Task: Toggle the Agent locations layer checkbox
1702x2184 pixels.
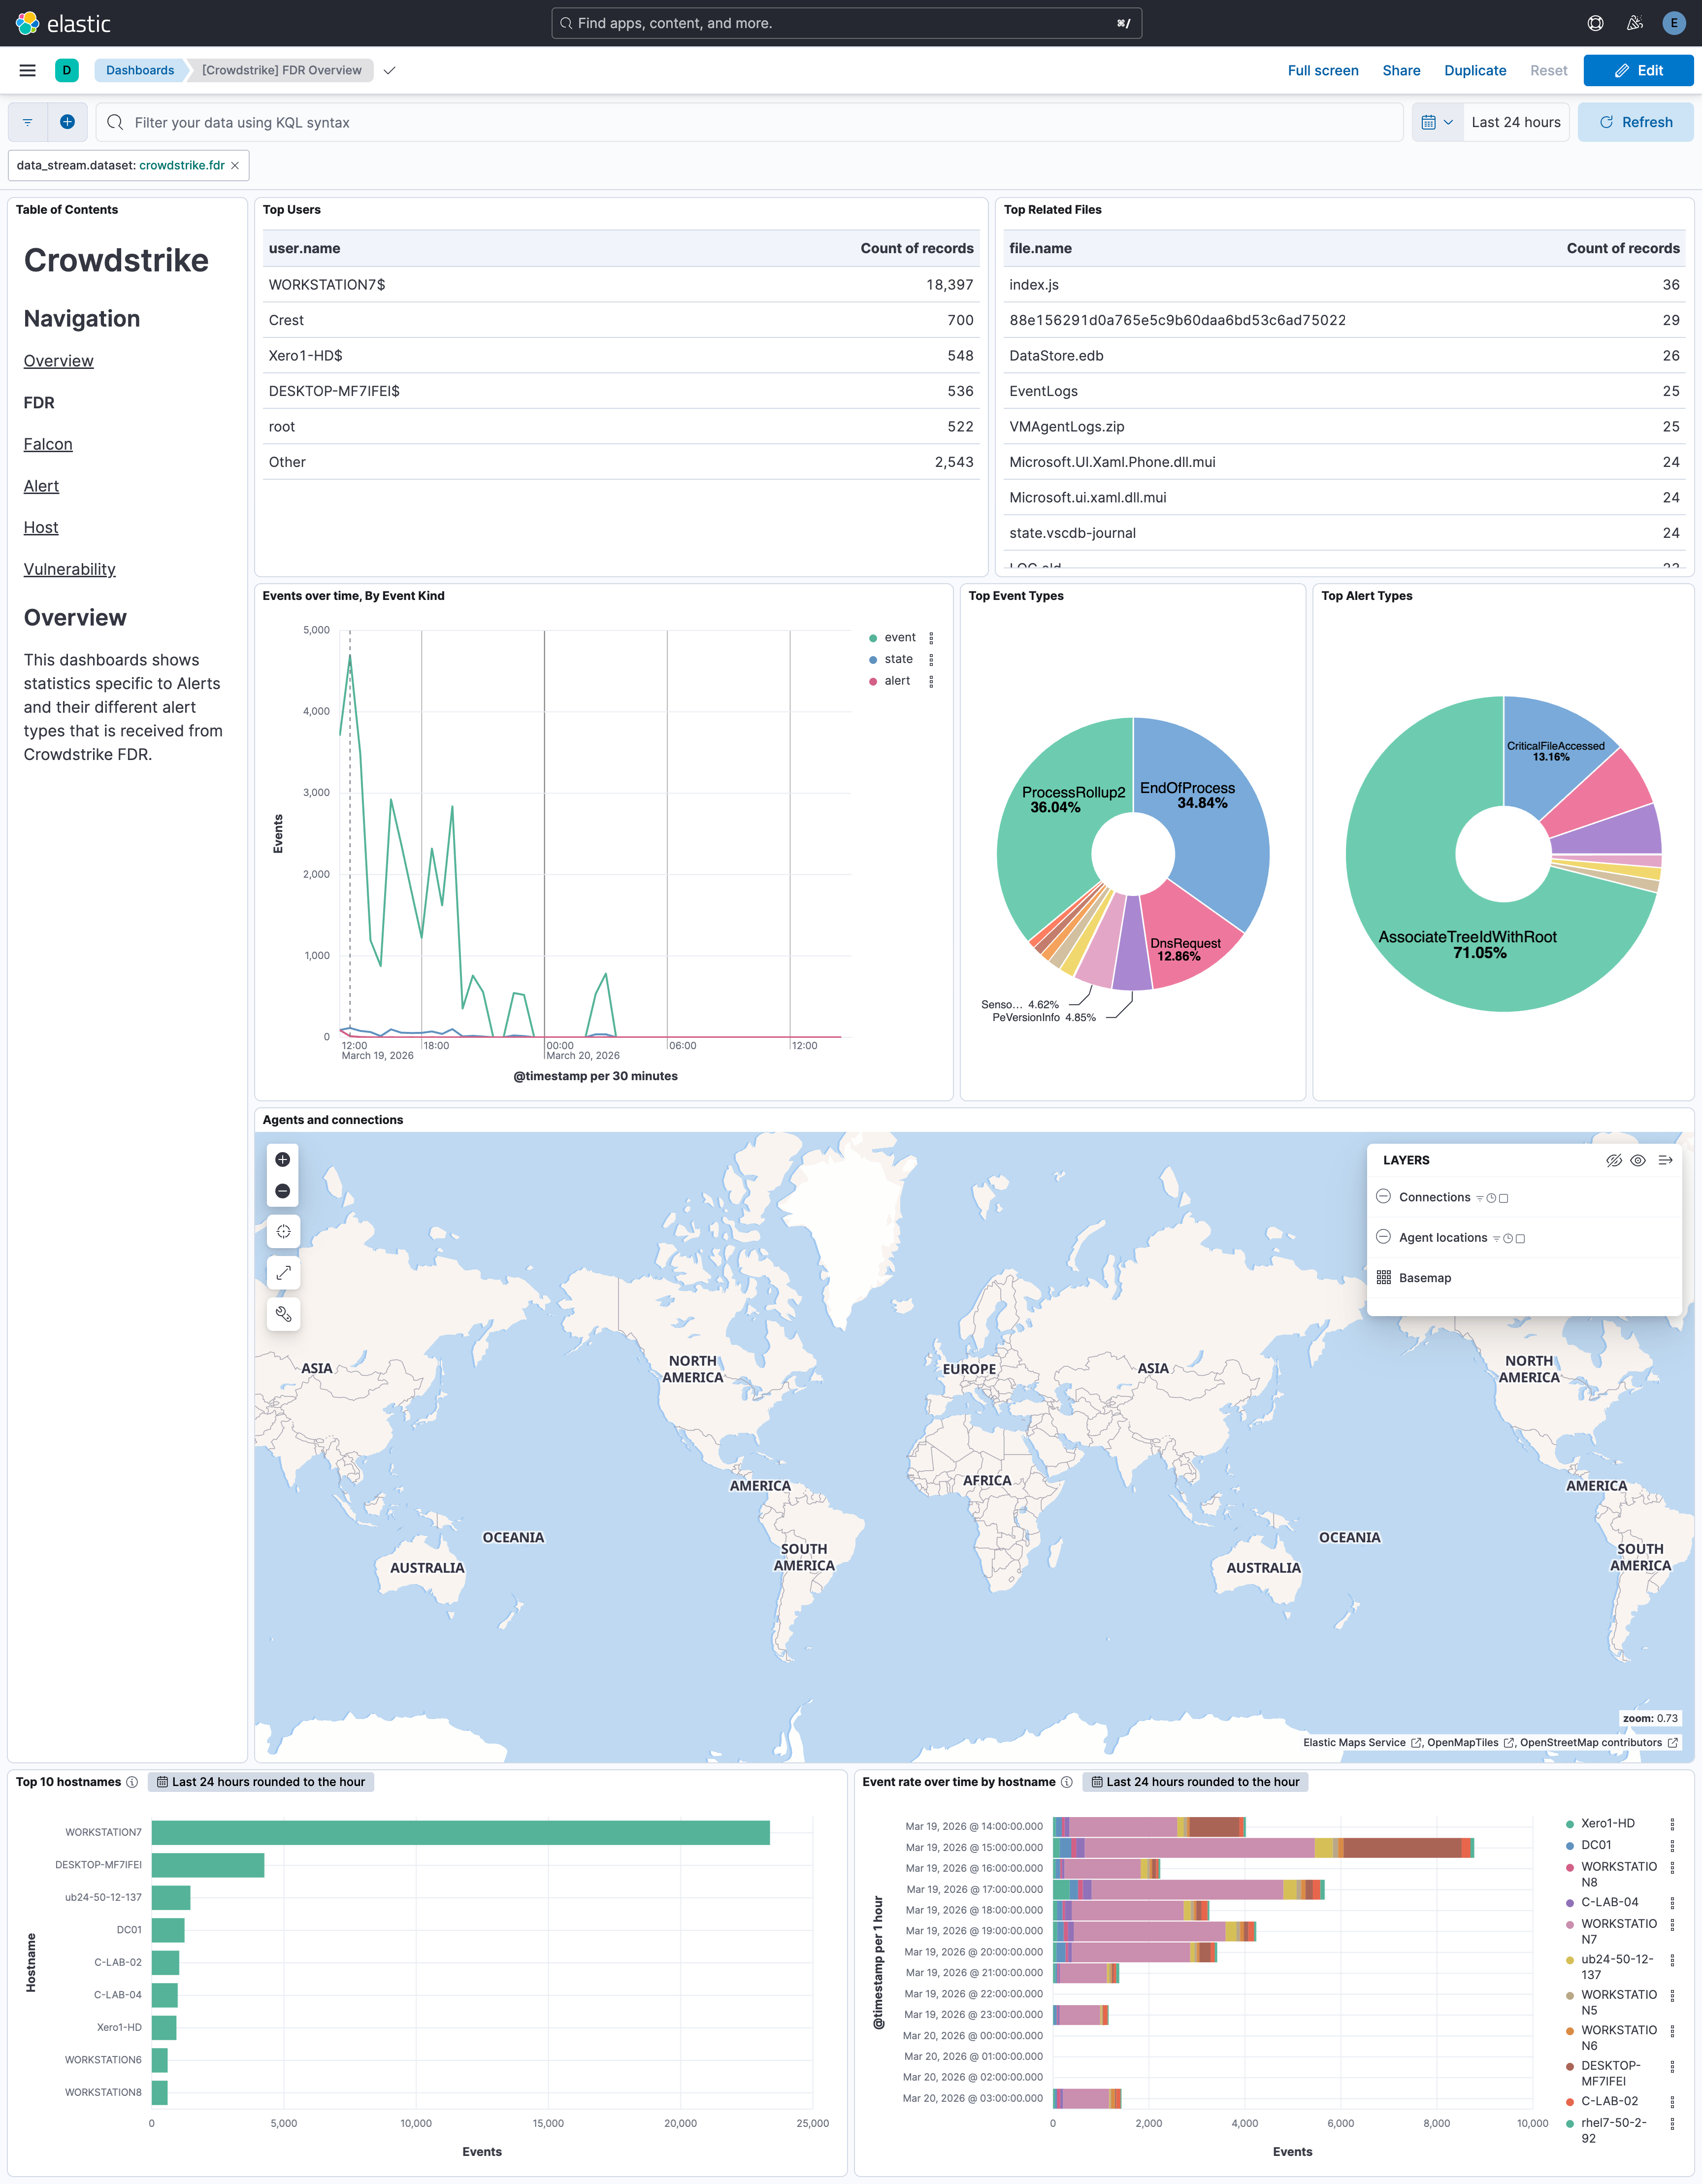Action: [x=1521, y=1237]
